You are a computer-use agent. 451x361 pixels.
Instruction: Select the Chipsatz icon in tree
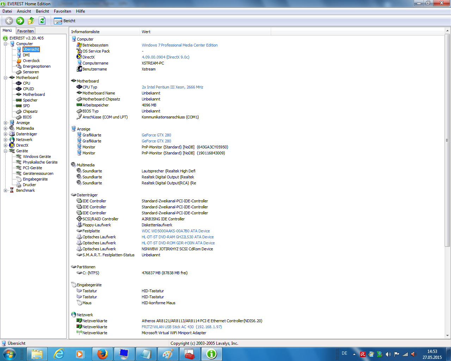click(x=19, y=111)
